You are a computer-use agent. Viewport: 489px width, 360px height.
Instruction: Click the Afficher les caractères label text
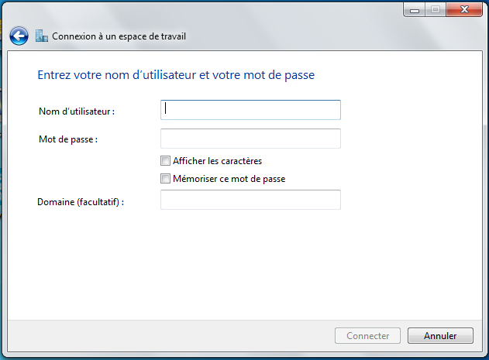point(217,161)
